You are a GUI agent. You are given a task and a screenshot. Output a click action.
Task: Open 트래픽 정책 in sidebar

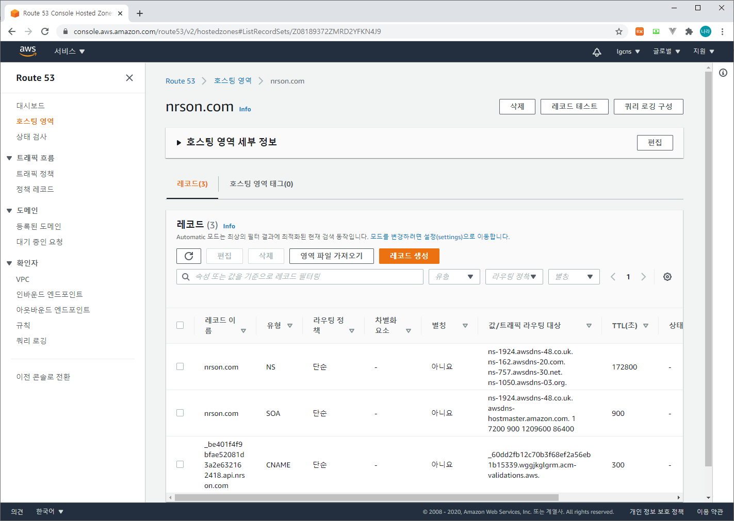35,174
